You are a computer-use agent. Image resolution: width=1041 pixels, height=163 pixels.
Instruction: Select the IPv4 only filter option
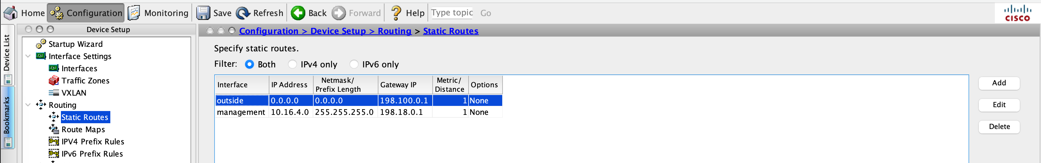pos(292,64)
